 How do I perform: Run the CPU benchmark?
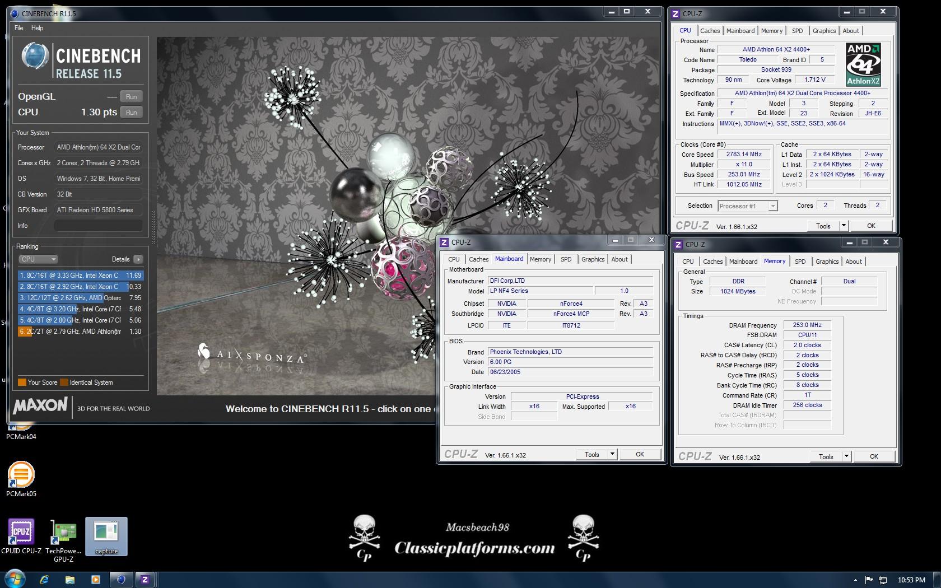(132, 112)
